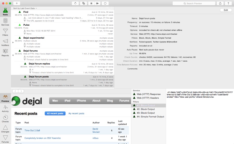The width and height of the screenshot is (234, 144).
Task: Select the Dejal forum replies test
Action: 63,68
